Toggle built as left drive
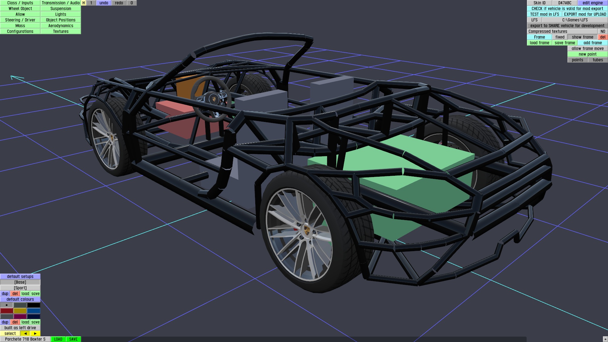Image resolution: width=608 pixels, height=342 pixels. [x=20, y=328]
